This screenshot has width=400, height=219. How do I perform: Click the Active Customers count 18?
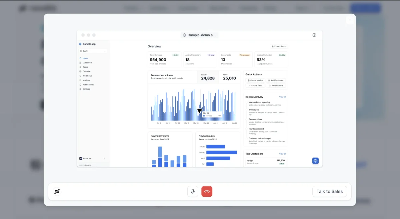pos(187,60)
